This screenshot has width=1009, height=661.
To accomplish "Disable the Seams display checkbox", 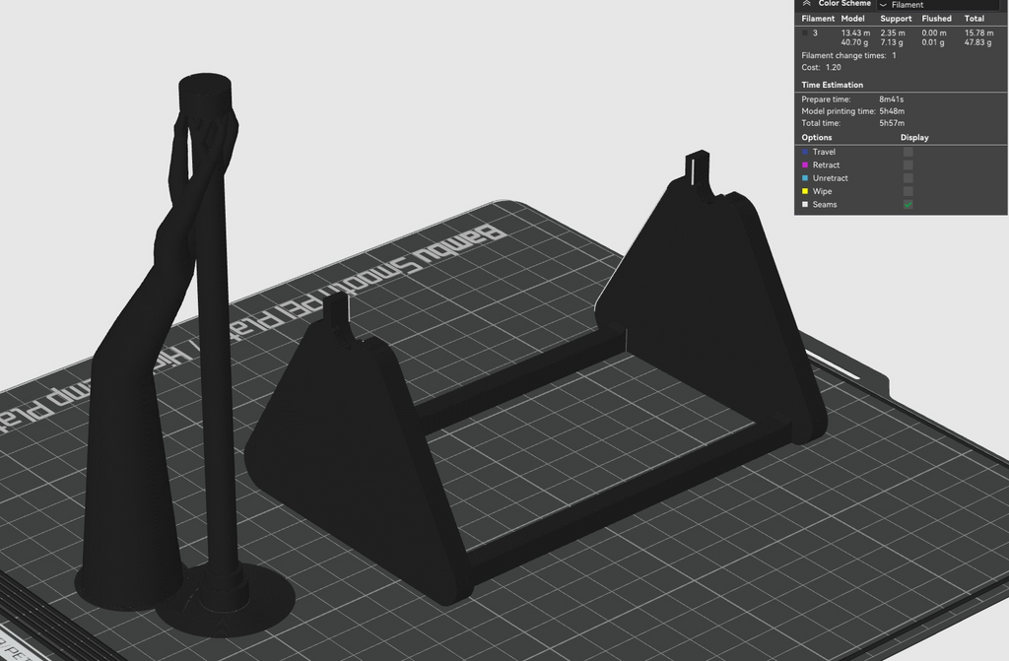I will (908, 205).
